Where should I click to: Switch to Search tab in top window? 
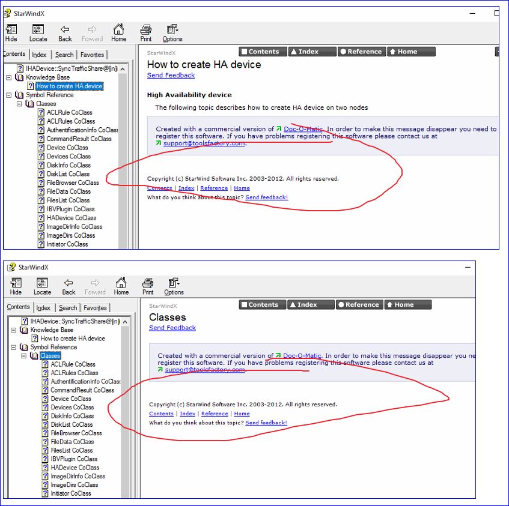click(x=64, y=55)
